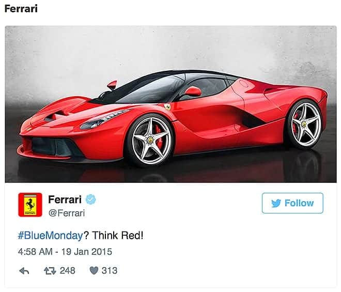Click the car's rear wheel in image
Viewport: 341px width, 292px height.
coord(305,124)
